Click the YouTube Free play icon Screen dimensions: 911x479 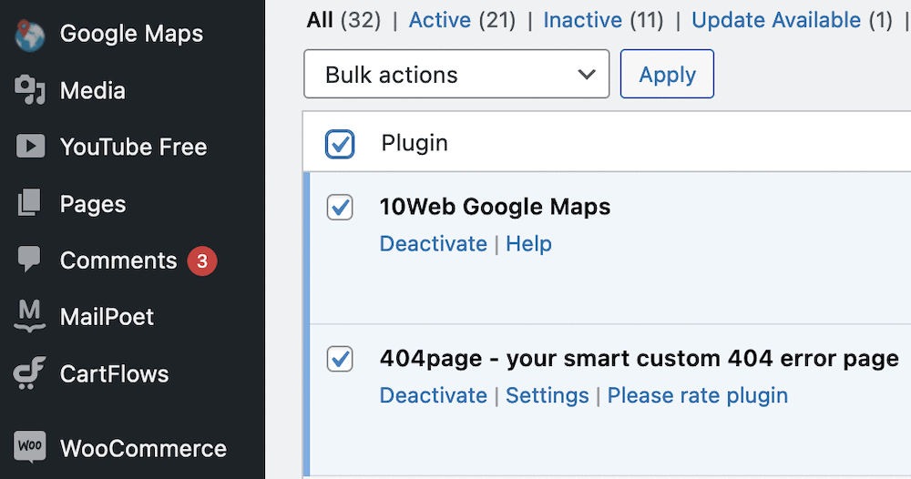[30, 147]
